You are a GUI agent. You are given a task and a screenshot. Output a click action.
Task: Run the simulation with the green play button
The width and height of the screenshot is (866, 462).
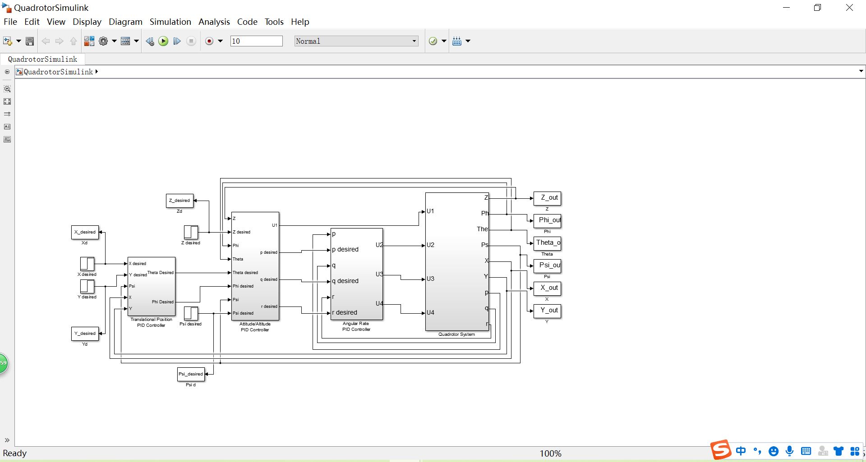coord(163,41)
